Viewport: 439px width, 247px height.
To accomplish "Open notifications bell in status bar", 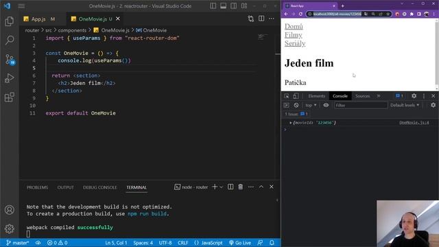I will (x=272, y=243).
